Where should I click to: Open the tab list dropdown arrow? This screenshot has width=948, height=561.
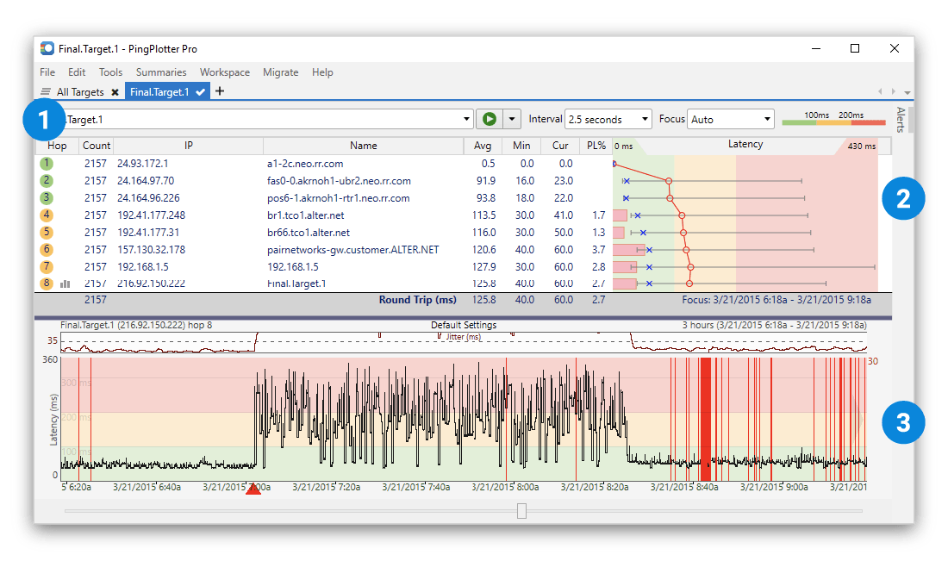[907, 92]
